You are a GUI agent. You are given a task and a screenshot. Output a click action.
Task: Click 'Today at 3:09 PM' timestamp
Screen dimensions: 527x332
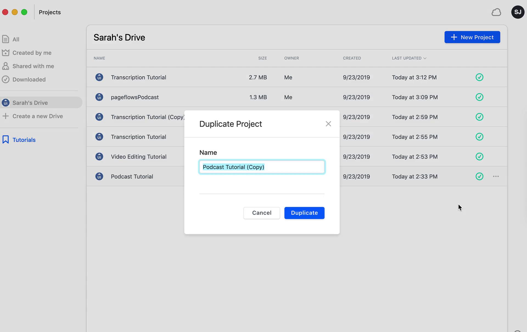click(x=415, y=97)
